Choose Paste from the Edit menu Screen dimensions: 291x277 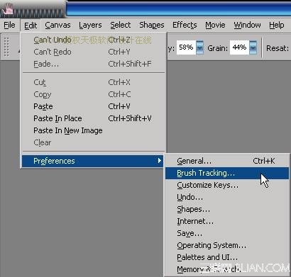(x=92, y=106)
